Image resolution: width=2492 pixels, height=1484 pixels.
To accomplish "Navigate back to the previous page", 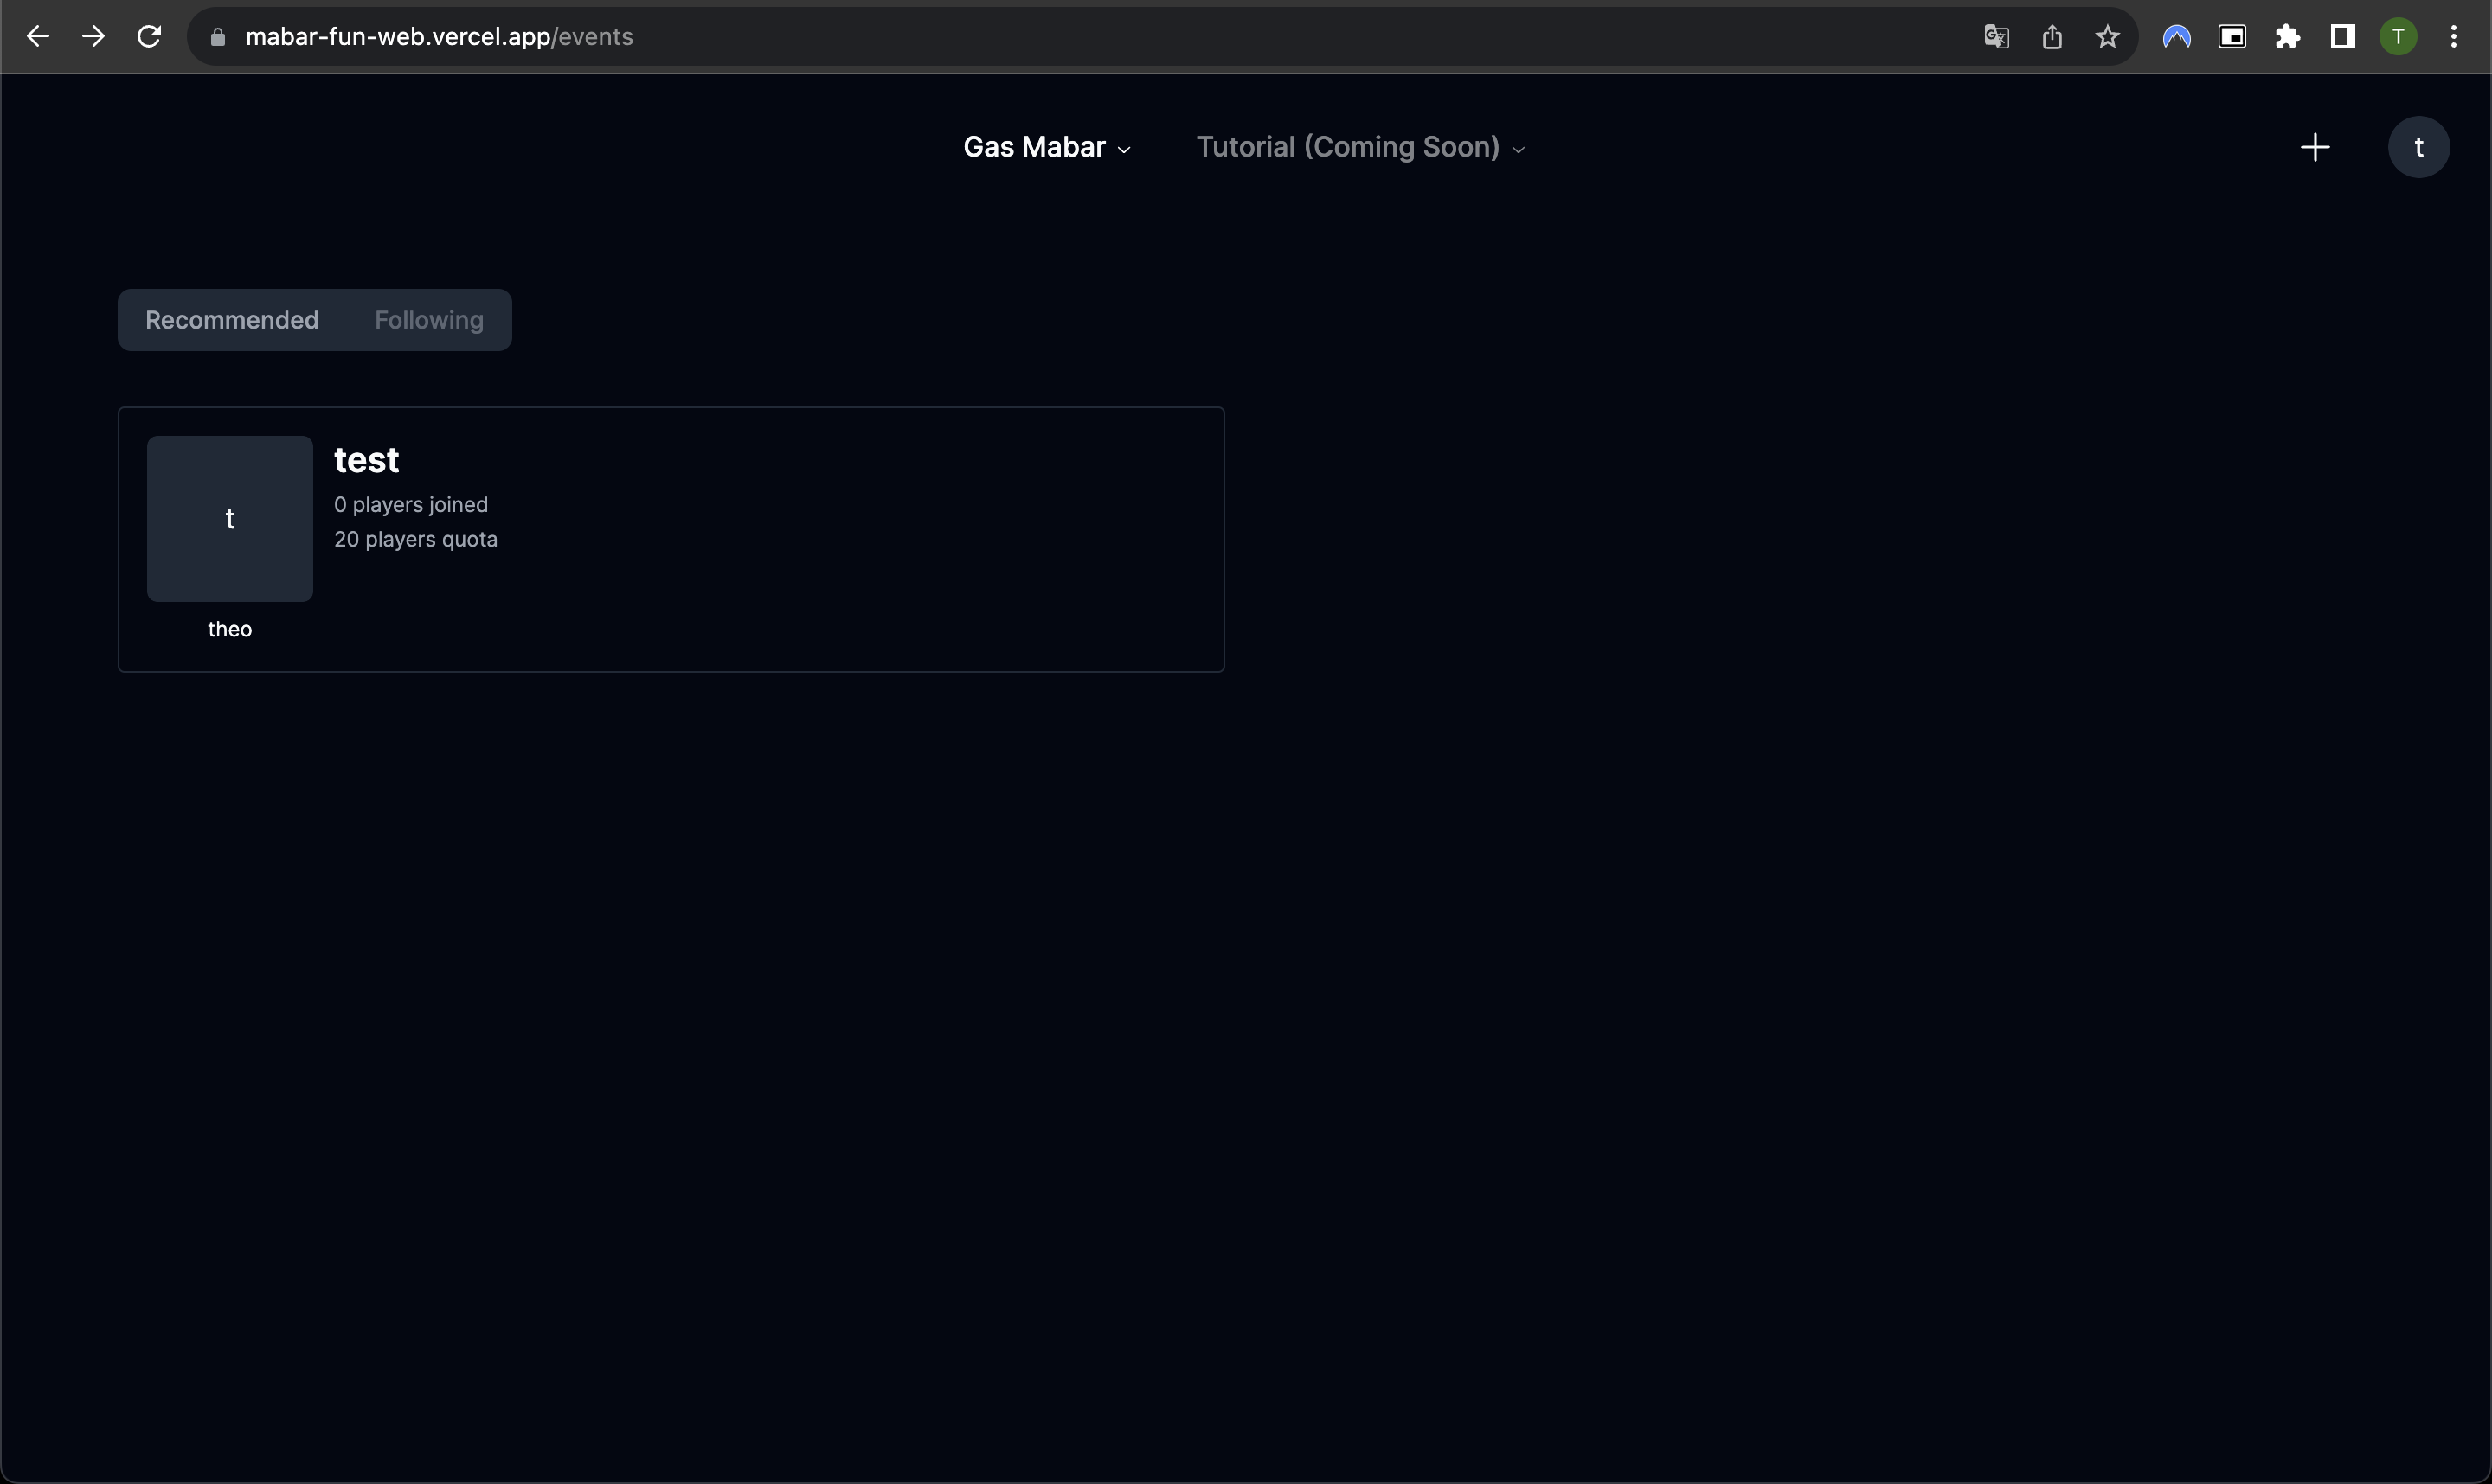I will click(x=38, y=36).
